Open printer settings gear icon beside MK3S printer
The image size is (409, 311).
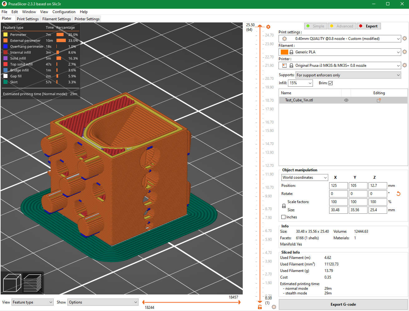click(405, 65)
